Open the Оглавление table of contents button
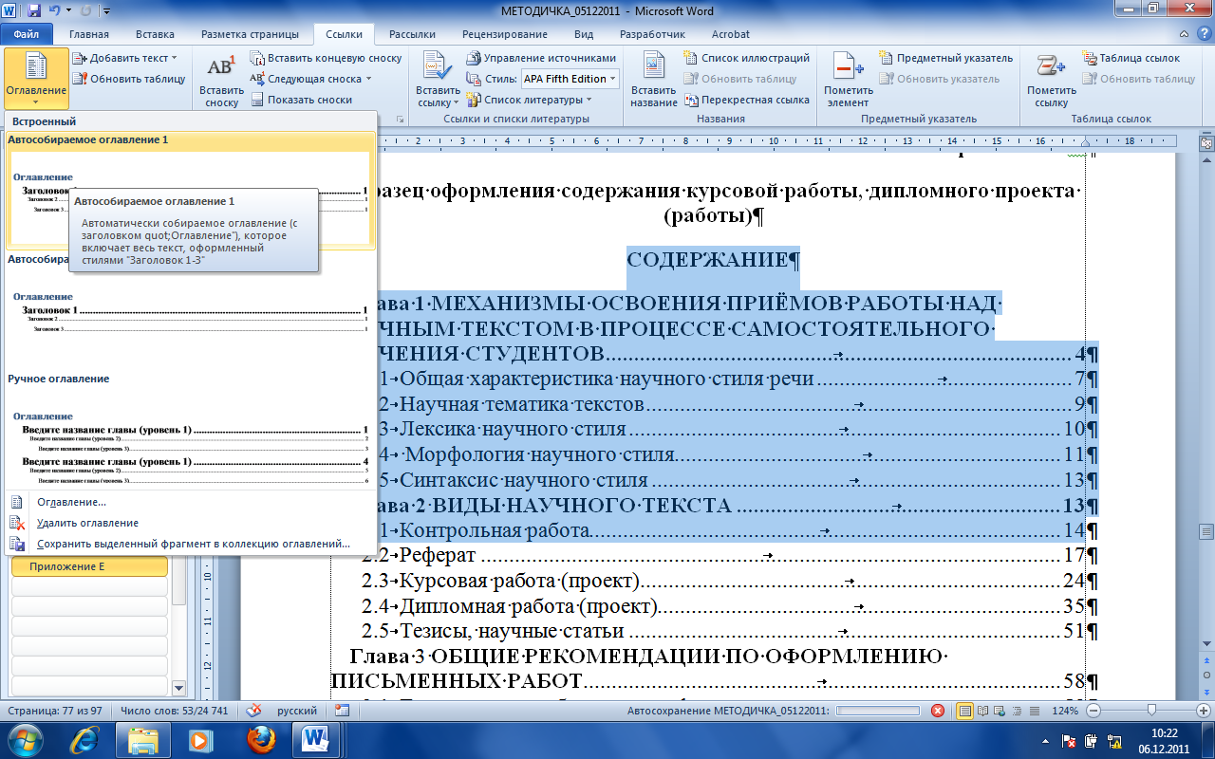 coord(36,77)
